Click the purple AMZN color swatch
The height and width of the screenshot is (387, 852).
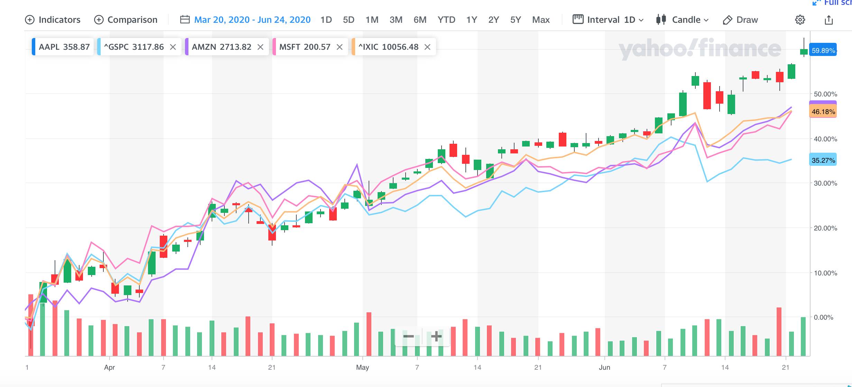(x=187, y=47)
